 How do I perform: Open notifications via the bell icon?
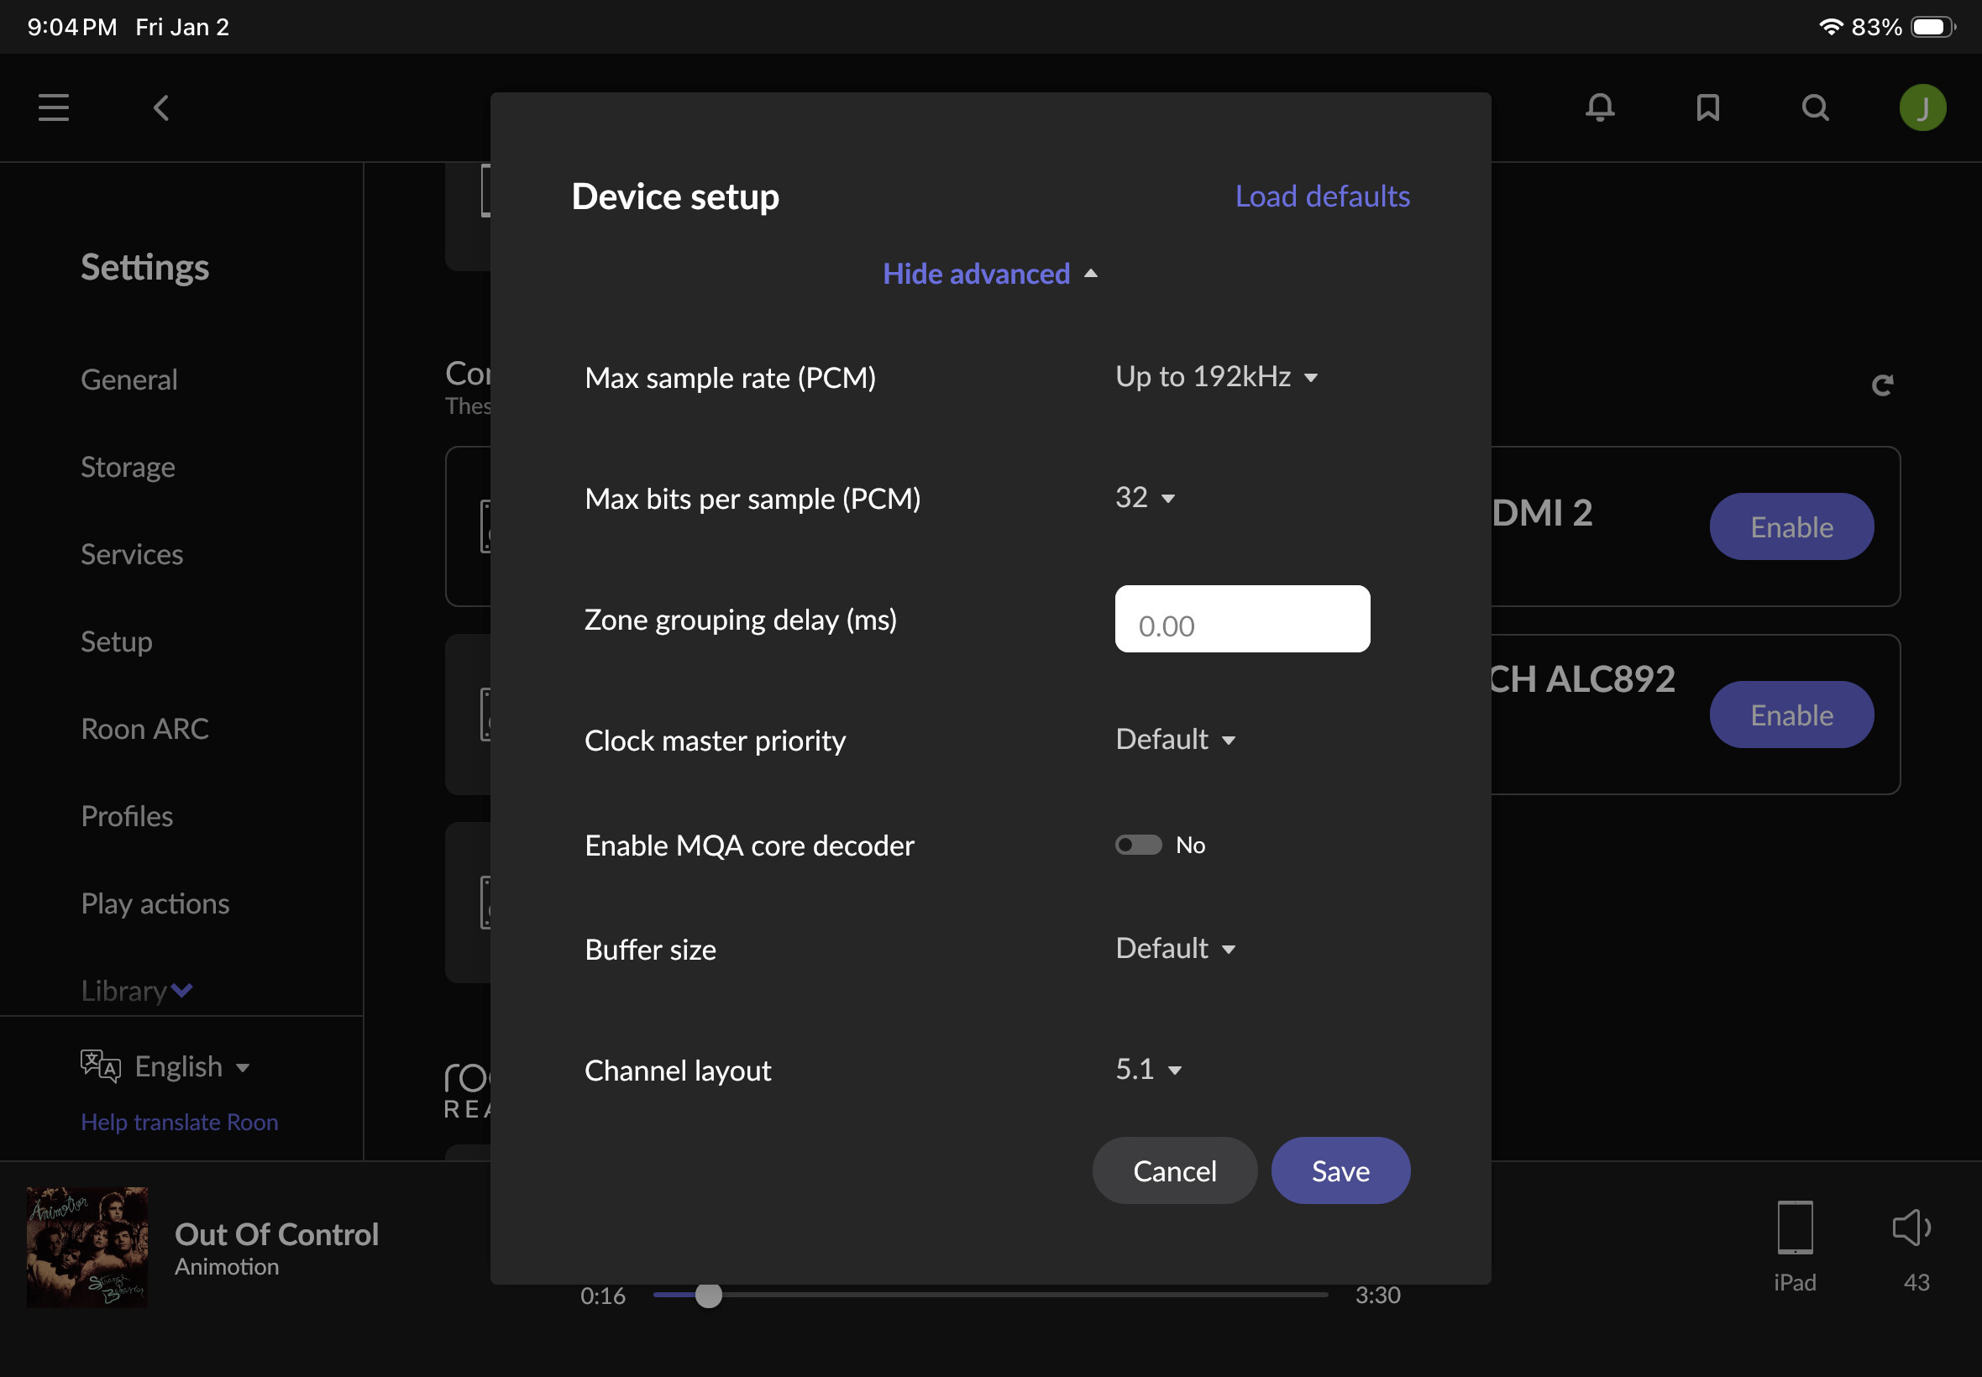[1600, 107]
